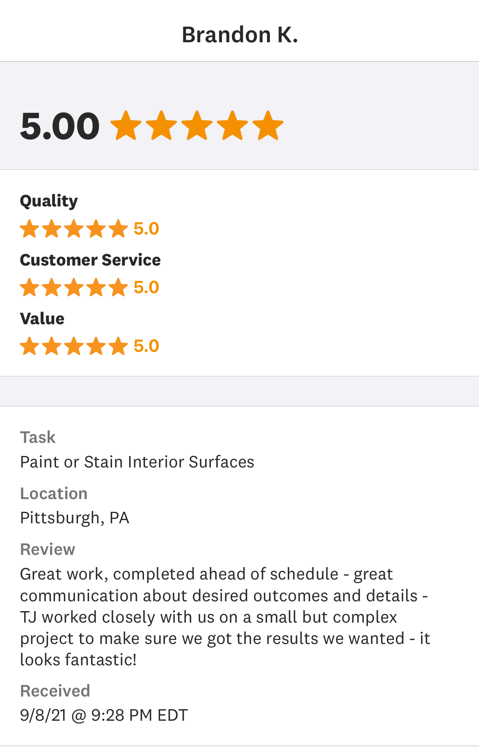Click the fifth Customer Service star
The width and height of the screenshot is (479, 747).
pos(118,287)
